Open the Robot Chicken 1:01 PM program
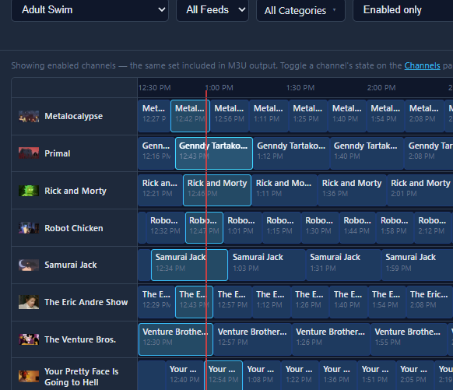 [243, 227]
